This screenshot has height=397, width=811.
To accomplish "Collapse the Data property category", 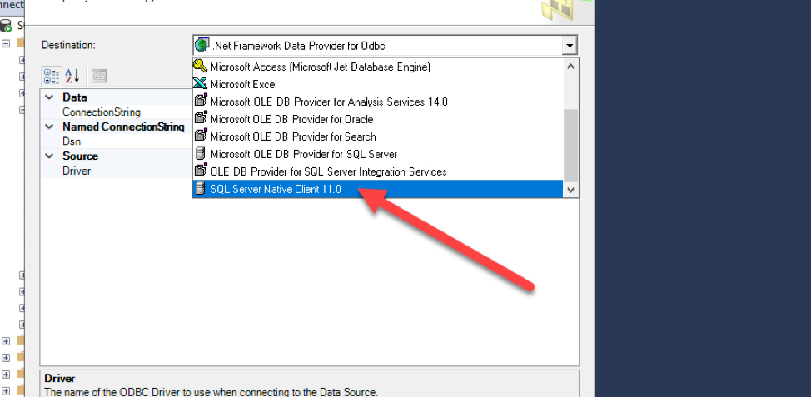I will [x=49, y=97].
